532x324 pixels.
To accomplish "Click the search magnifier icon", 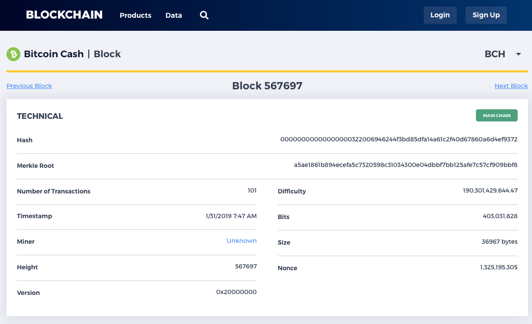I will pos(204,15).
